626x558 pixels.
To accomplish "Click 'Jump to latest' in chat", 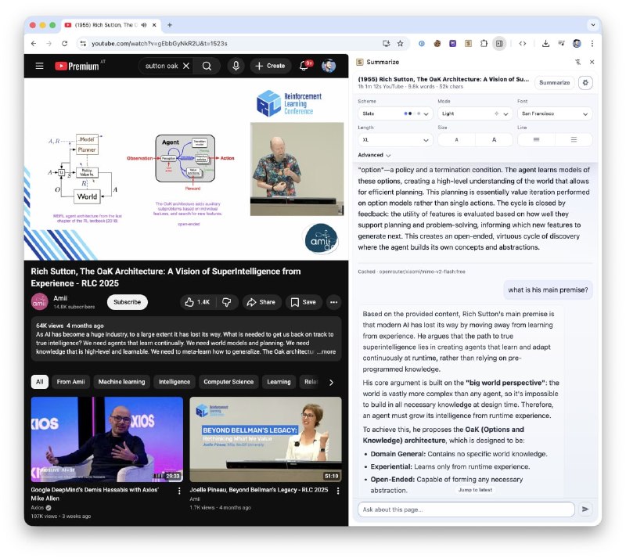I will pyautogui.click(x=475, y=490).
